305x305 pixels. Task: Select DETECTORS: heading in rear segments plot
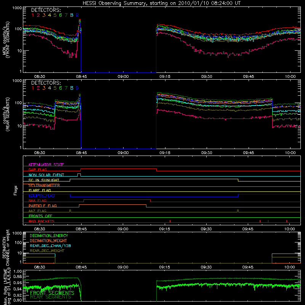(x=46, y=83)
